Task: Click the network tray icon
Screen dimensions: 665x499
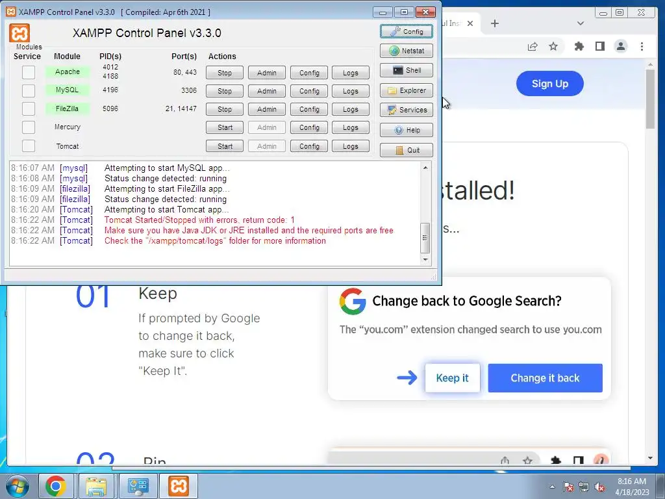Action: click(x=584, y=487)
